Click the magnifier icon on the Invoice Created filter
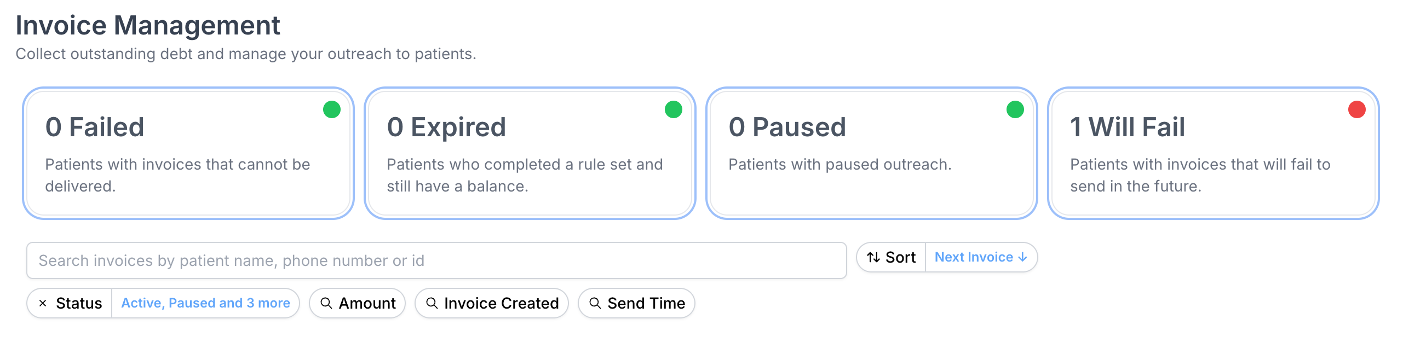 point(433,303)
